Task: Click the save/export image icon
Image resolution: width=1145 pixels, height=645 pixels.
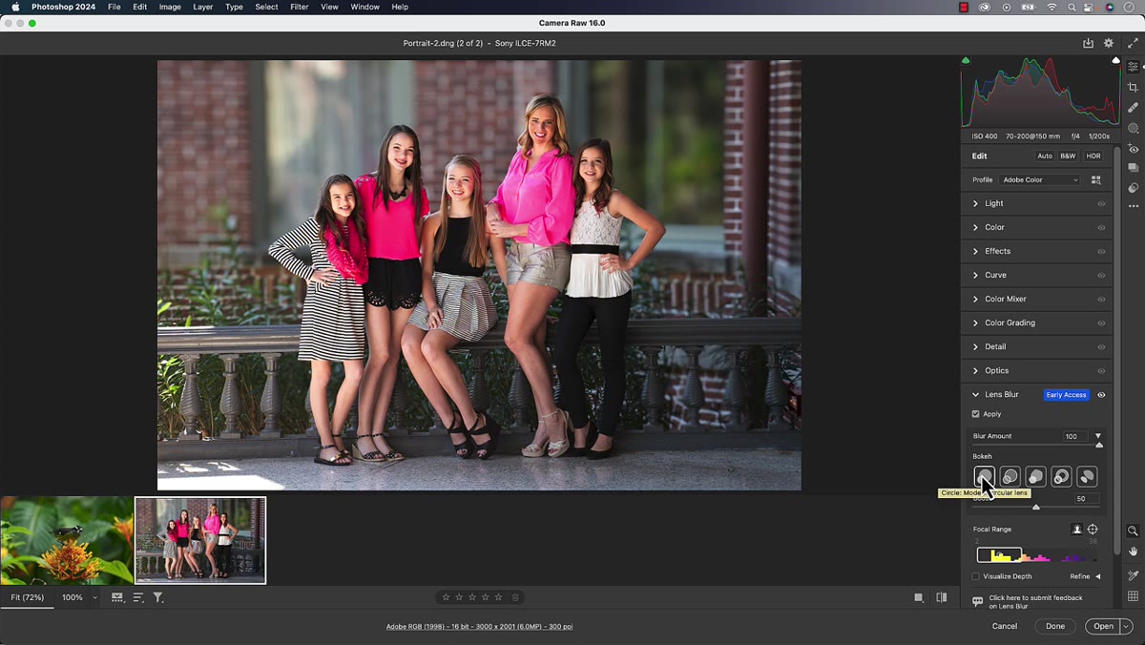Action: click(x=1088, y=43)
